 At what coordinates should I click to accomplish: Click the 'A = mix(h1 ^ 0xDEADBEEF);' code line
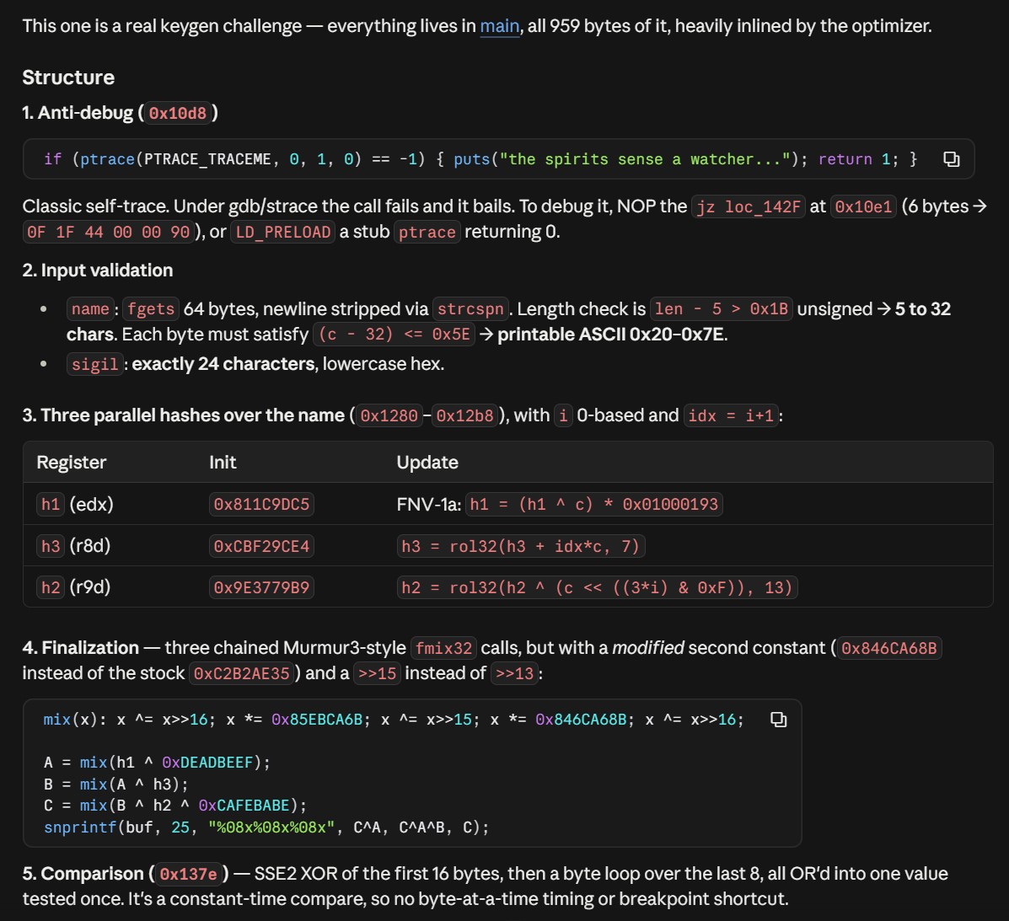[x=157, y=762]
